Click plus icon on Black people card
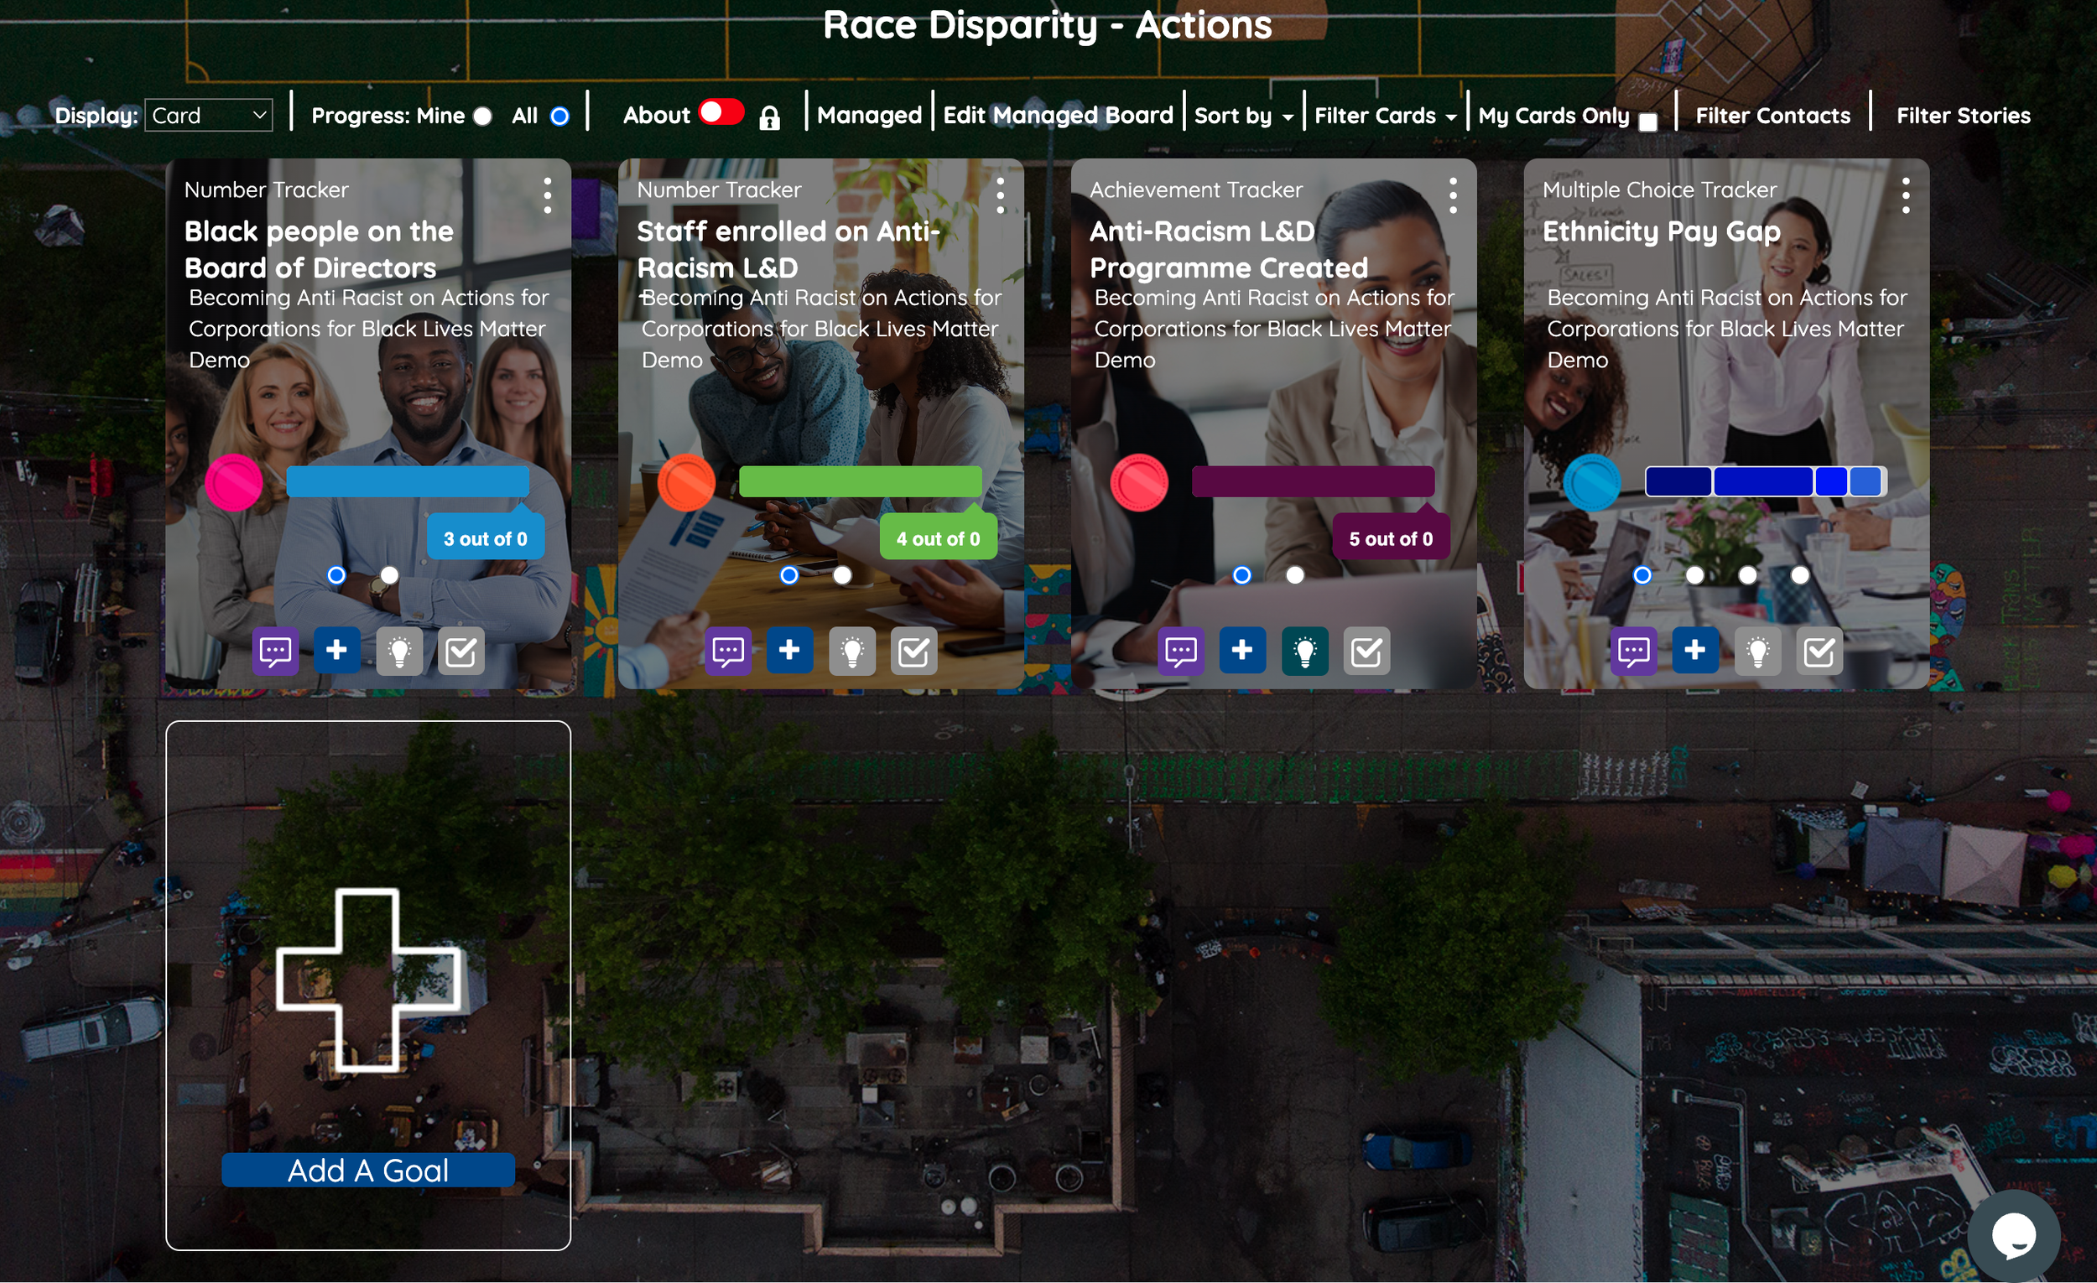This screenshot has width=2097, height=1283. [x=336, y=651]
